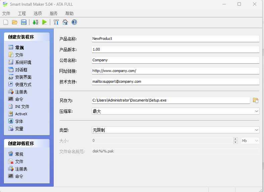Screen dimensions: 264x192
Task: Compile the installer with the green arrow icon
Action: pos(35,22)
